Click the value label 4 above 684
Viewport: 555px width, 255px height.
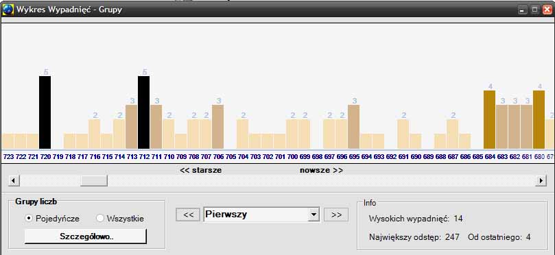pyautogui.click(x=491, y=86)
